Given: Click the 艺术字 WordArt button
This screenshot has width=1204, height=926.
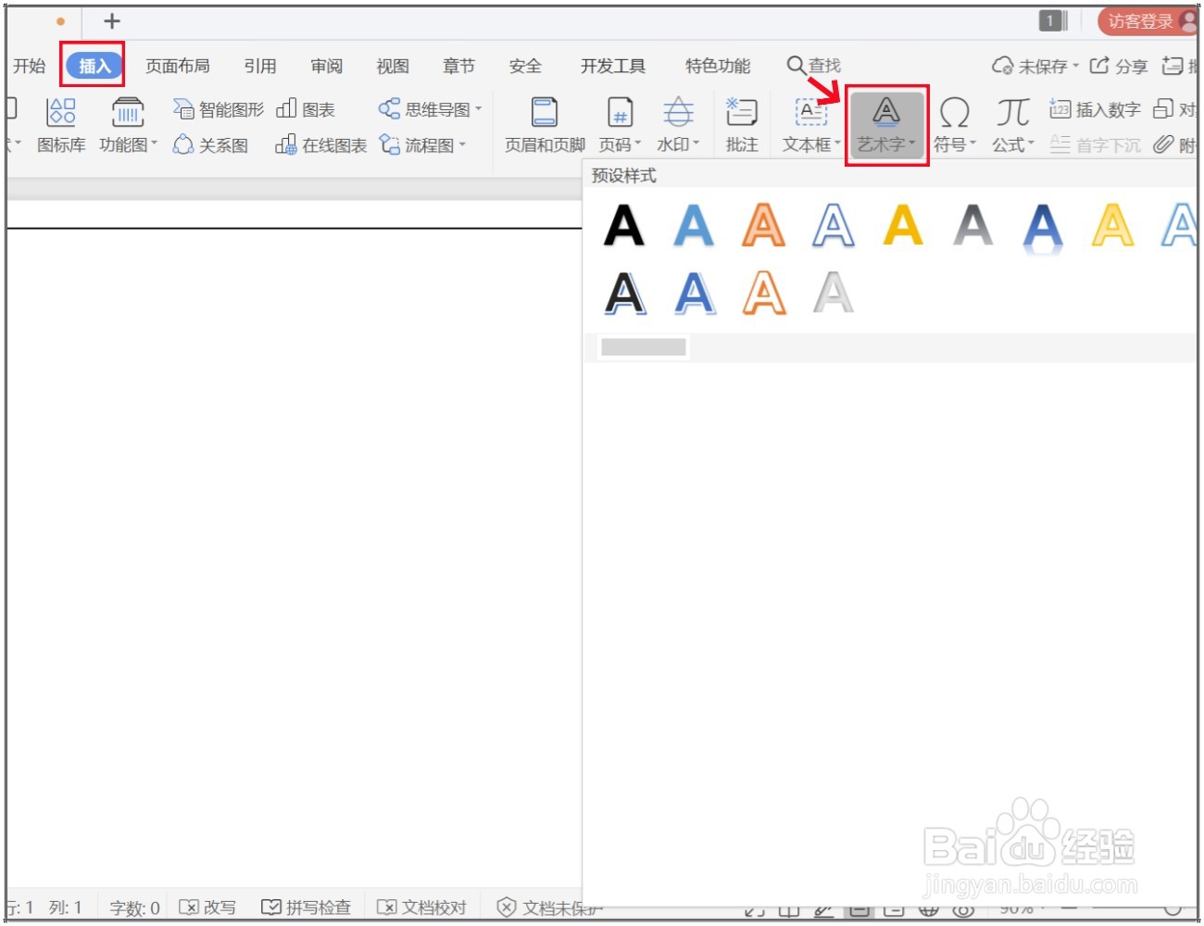Looking at the screenshot, I should 886,125.
